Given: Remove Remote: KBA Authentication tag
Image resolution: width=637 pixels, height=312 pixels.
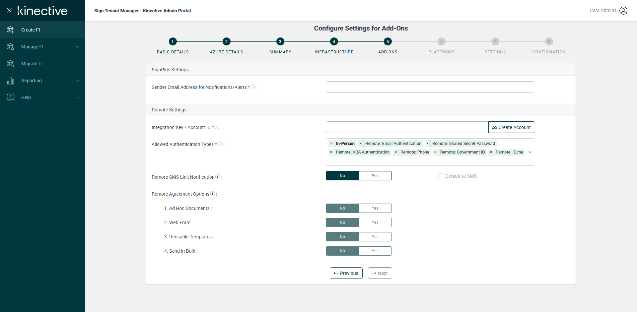Looking at the screenshot, I should (x=331, y=152).
